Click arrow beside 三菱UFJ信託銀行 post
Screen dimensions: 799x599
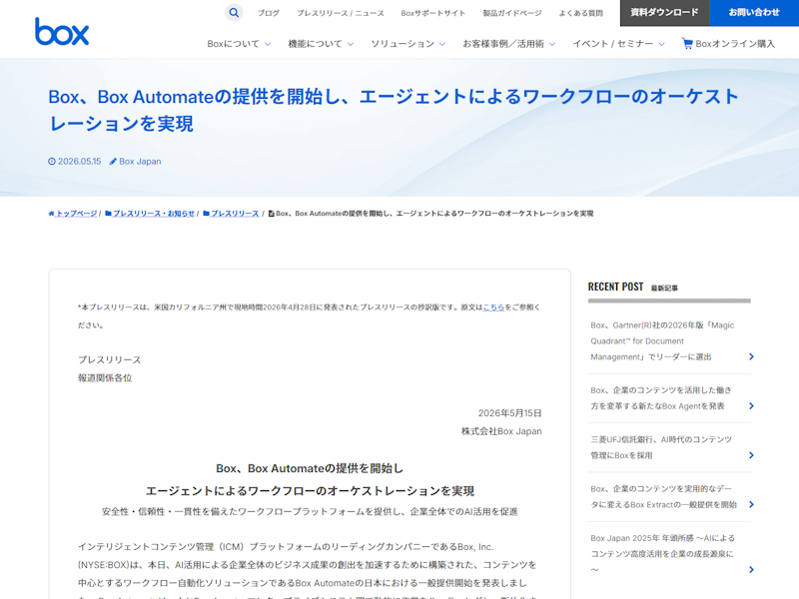tap(751, 455)
